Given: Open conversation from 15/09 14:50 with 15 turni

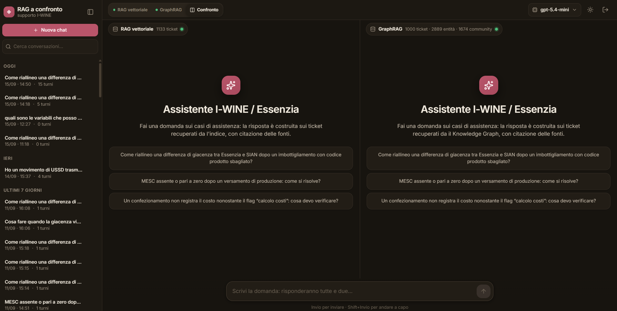Looking at the screenshot, I should click(x=49, y=81).
